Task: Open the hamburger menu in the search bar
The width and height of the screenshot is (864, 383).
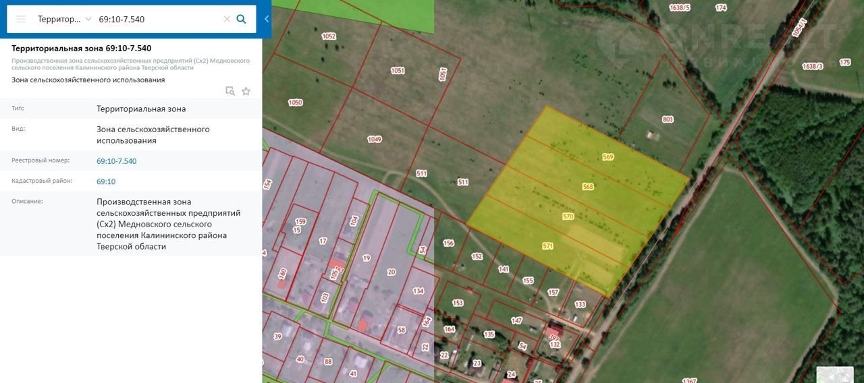Action: click(x=21, y=19)
